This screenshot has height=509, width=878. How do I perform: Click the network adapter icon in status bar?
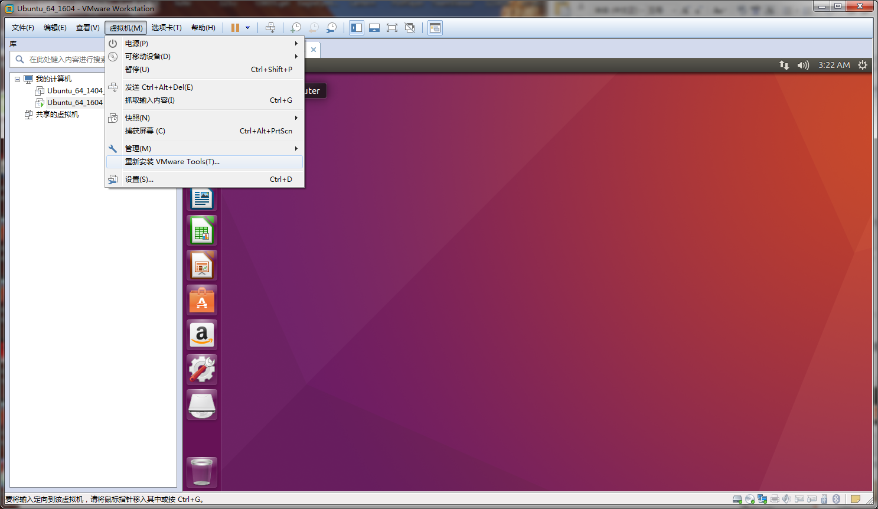[x=762, y=499]
